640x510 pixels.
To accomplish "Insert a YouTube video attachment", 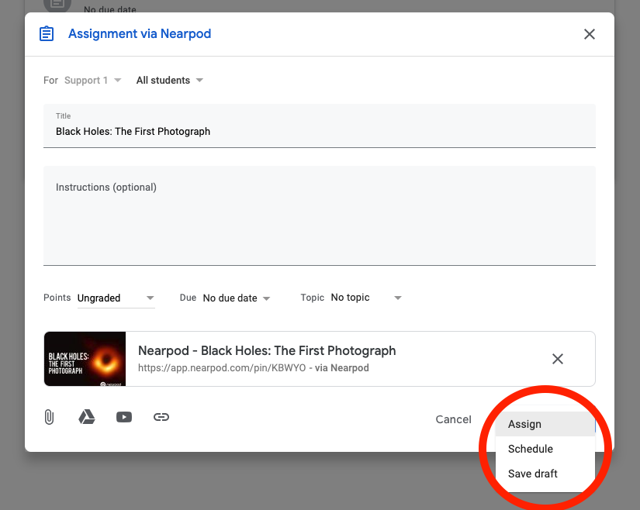I will click(124, 417).
